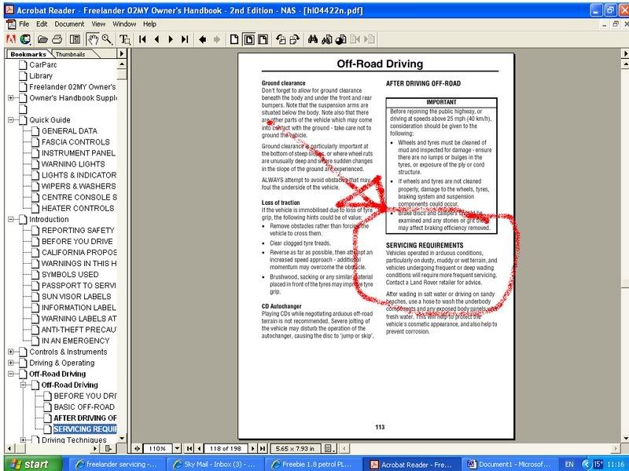Click the Open file folder icon
Viewport: 629px width, 471px height.
click(x=42, y=39)
